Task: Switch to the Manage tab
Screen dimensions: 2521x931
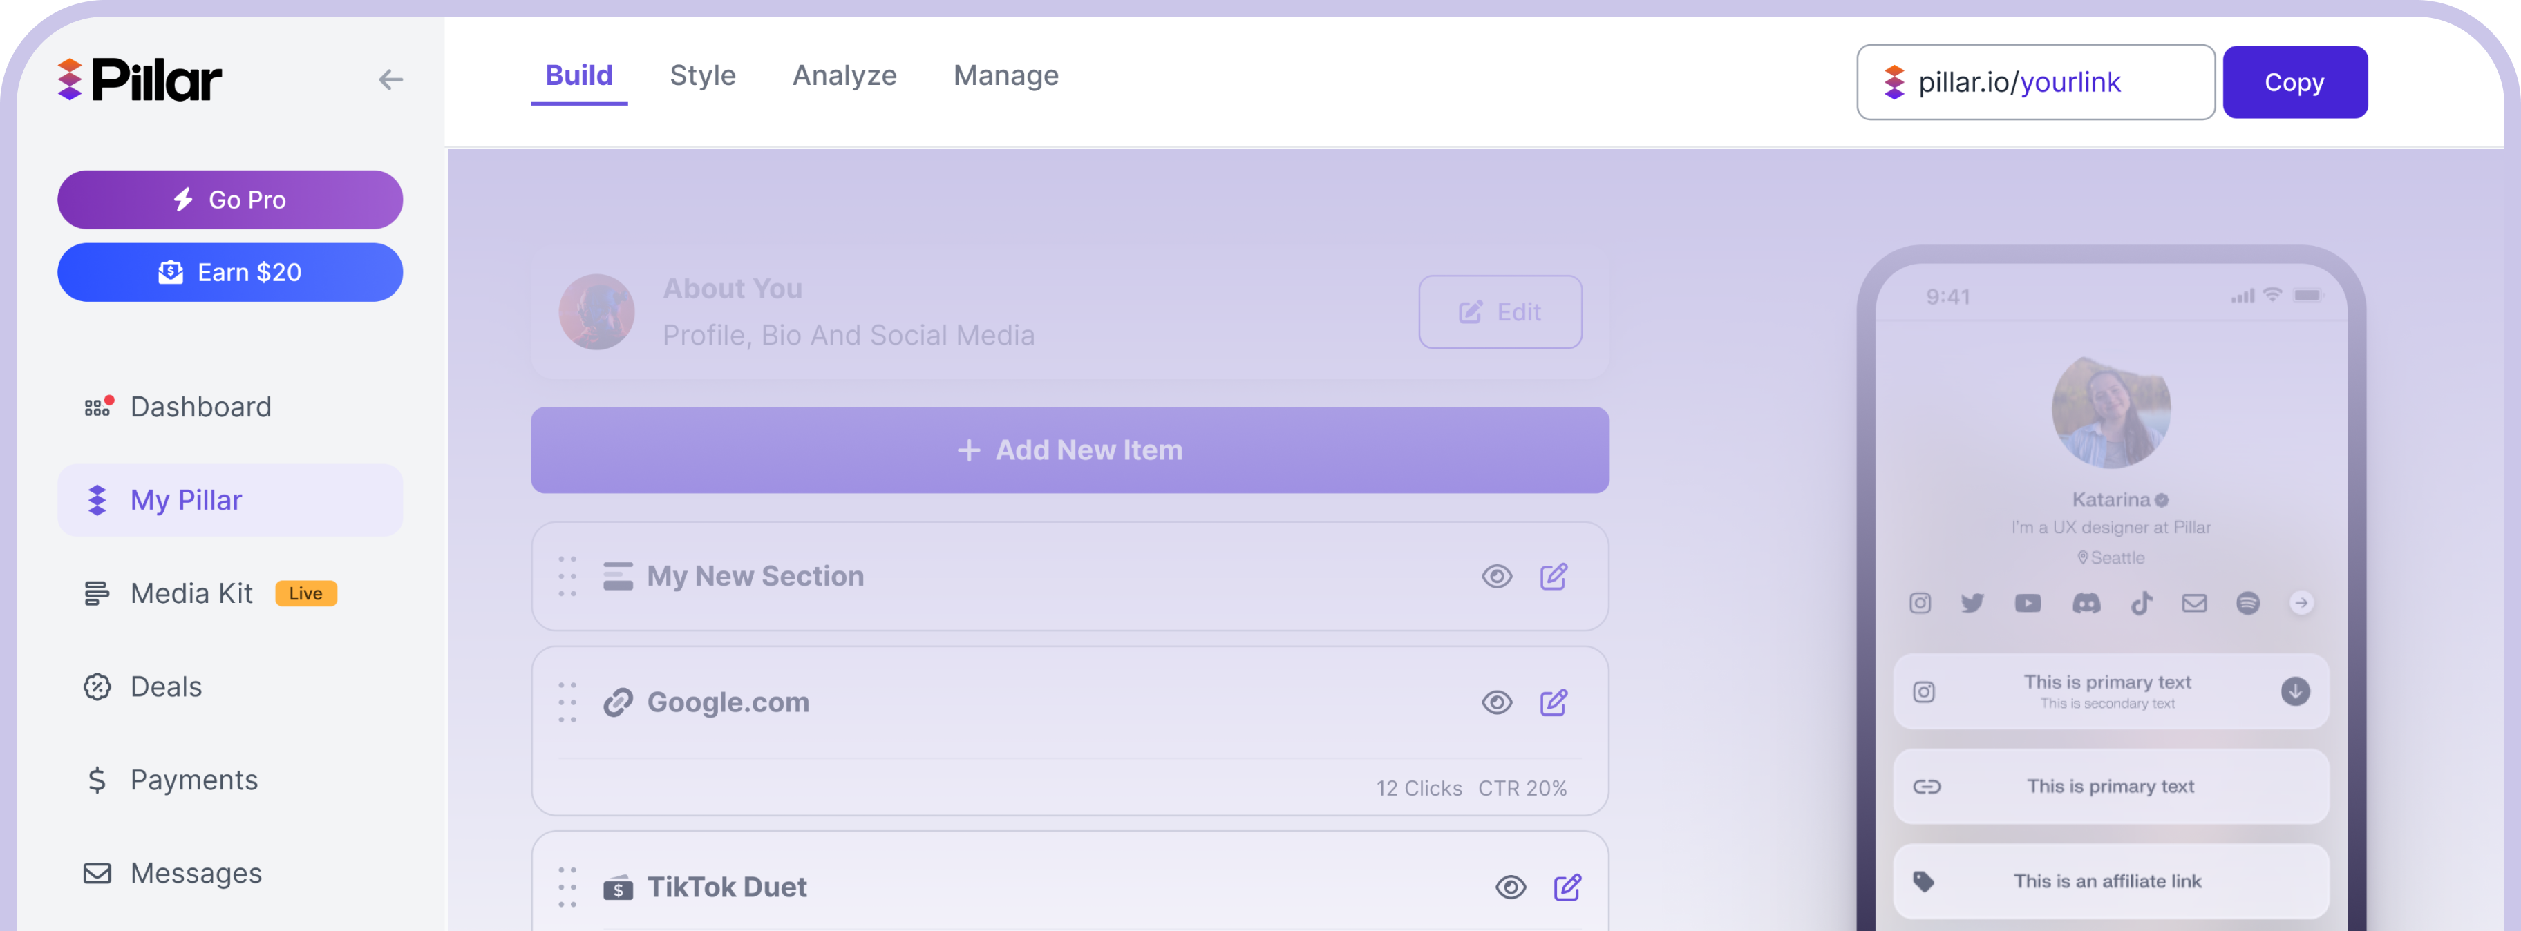Action: [1006, 75]
